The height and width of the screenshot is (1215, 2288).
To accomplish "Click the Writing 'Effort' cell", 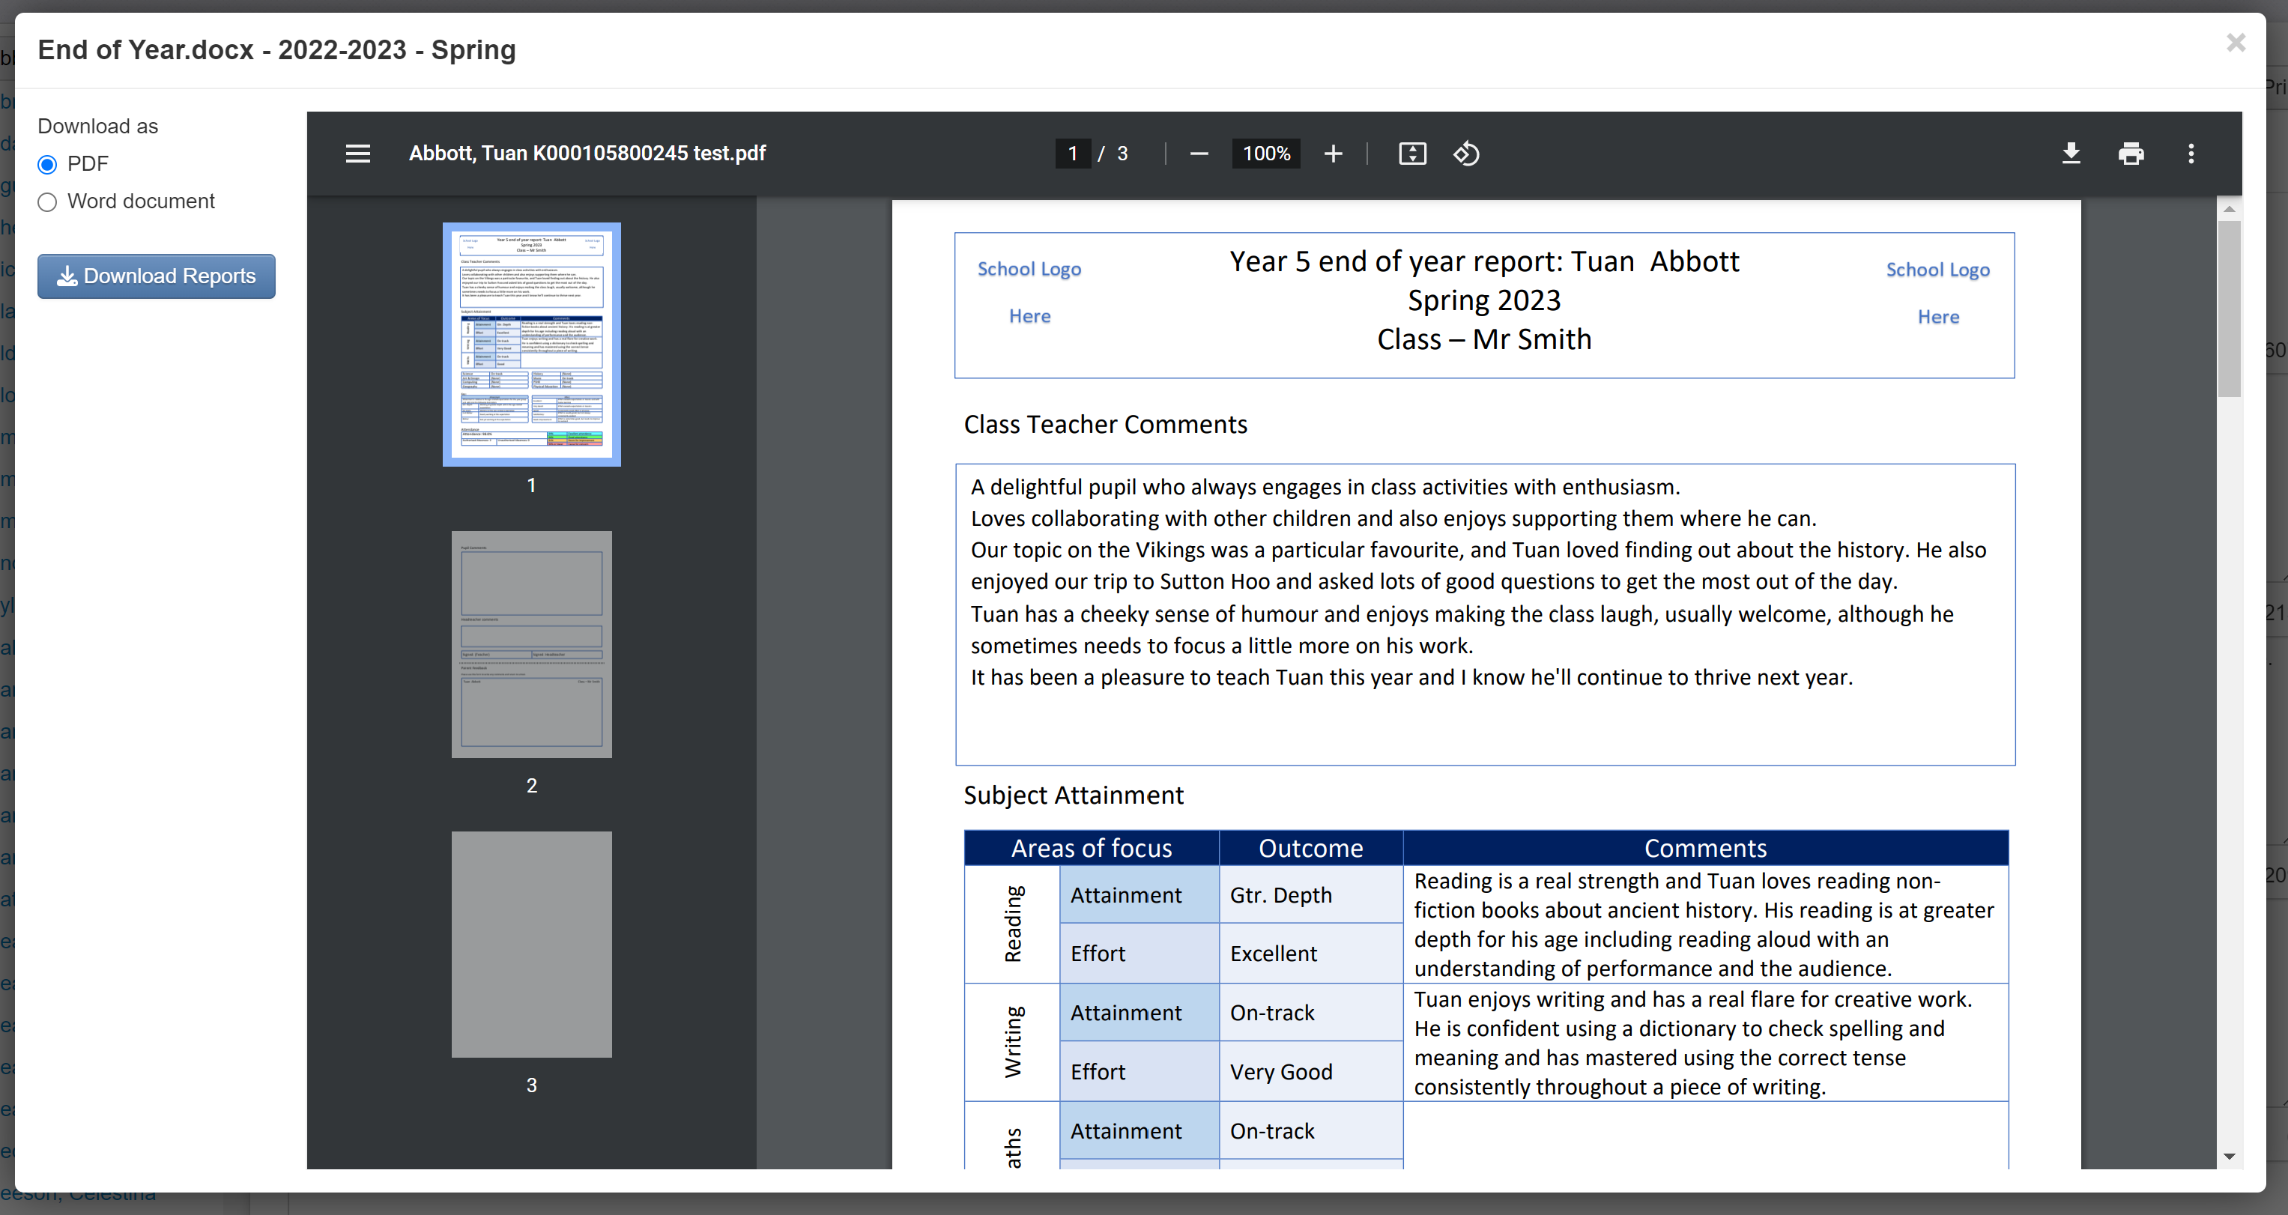I will coord(1140,1072).
